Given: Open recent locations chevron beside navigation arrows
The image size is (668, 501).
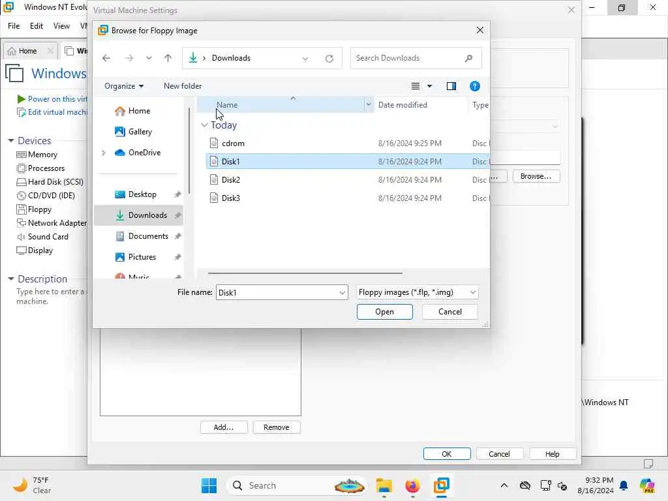Looking at the screenshot, I should pyautogui.click(x=149, y=58).
